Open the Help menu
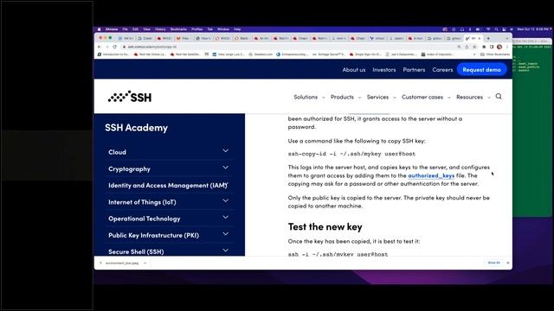The image size is (554, 311). 237,29
